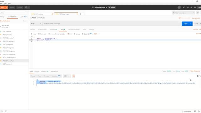Click the orange New button
This screenshot has height=113, width=201.
point(2,8)
